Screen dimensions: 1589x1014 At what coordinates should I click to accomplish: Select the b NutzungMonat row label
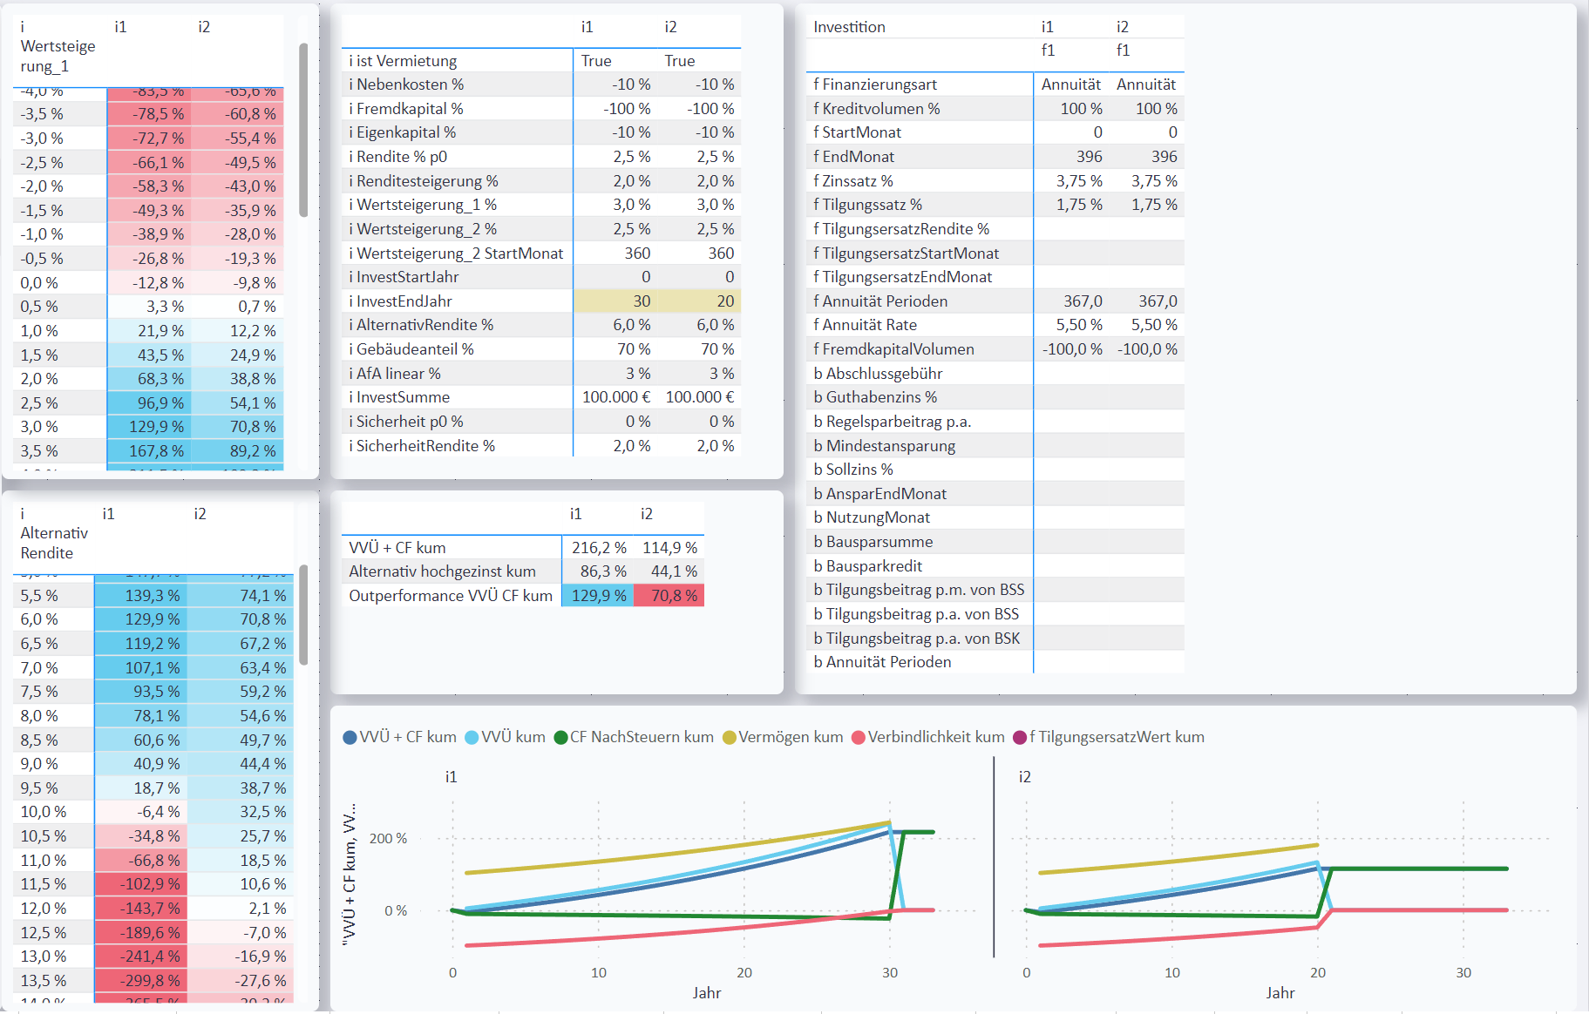tap(872, 517)
